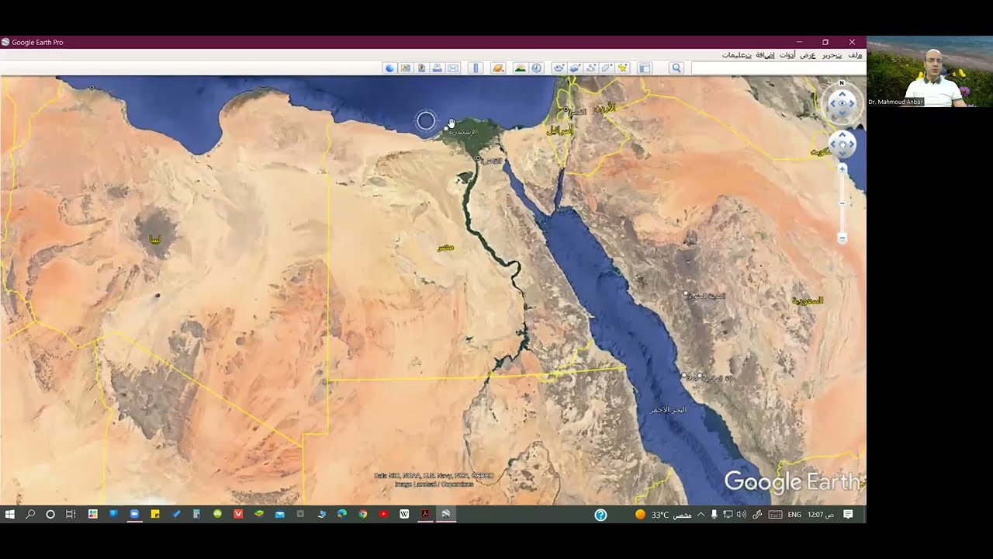Click the مصر country label on map
This screenshot has height=559, width=993.
(445, 247)
